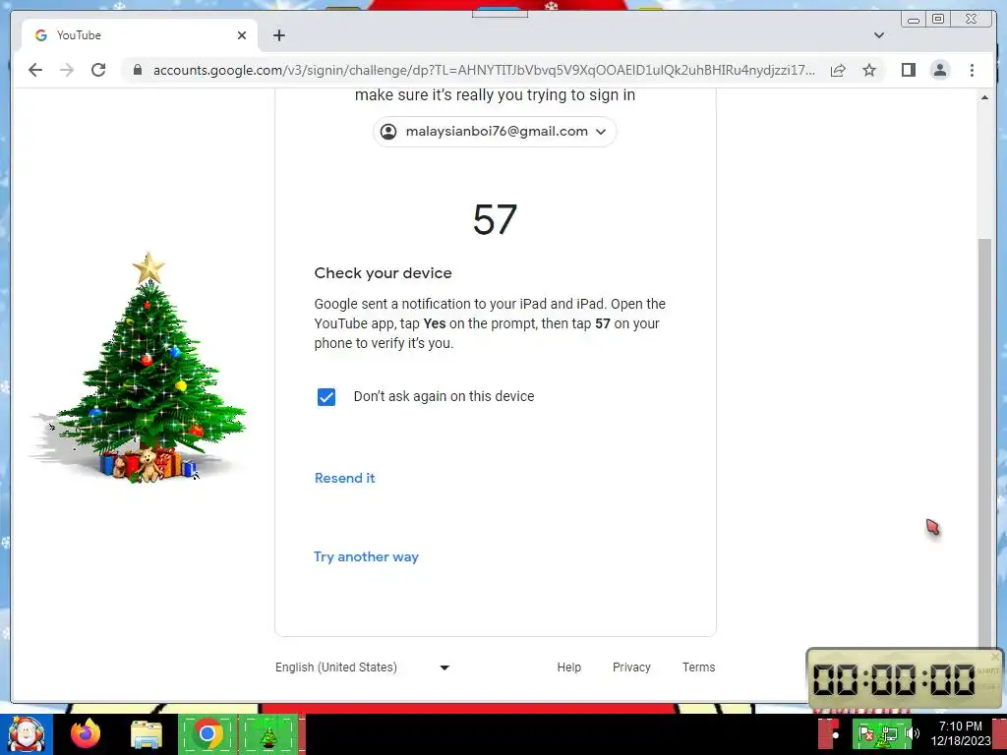Choose Try another way
Image resolution: width=1007 pixels, height=755 pixels.
pos(366,556)
